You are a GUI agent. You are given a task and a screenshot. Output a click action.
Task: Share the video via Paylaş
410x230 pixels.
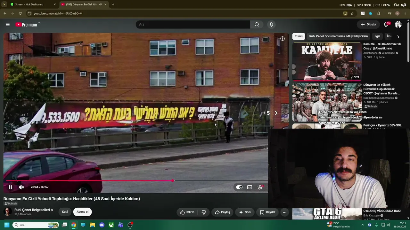pos(222,212)
